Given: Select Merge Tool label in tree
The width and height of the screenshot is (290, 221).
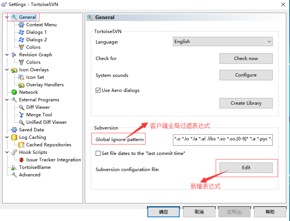Looking at the screenshot, I should [x=39, y=115].
